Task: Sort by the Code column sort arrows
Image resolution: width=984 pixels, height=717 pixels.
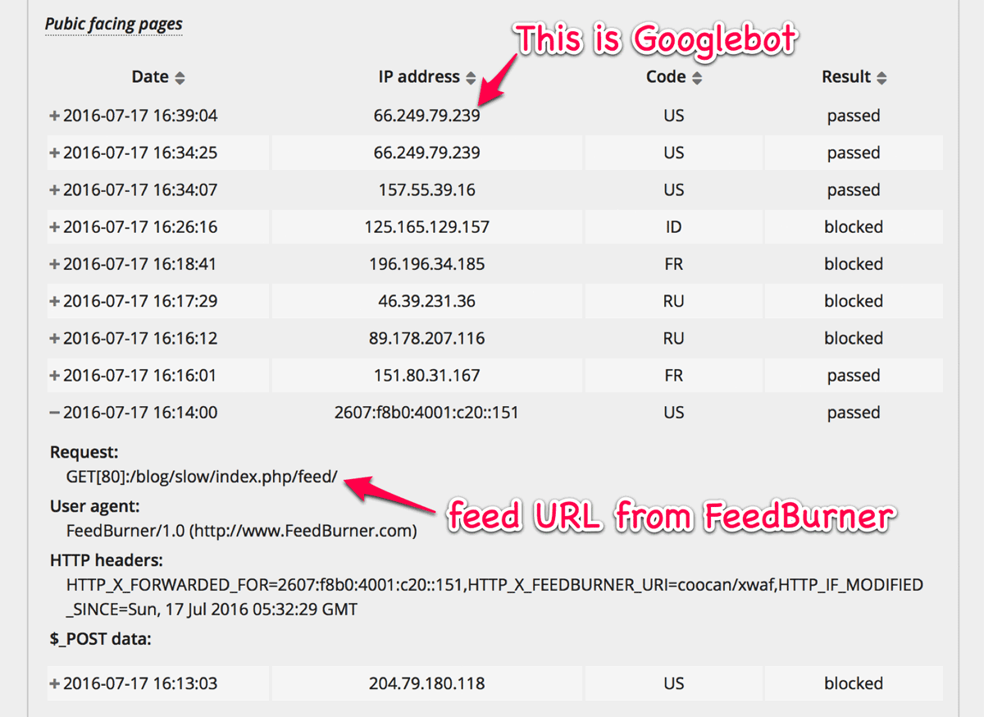Action: [697, 78]
